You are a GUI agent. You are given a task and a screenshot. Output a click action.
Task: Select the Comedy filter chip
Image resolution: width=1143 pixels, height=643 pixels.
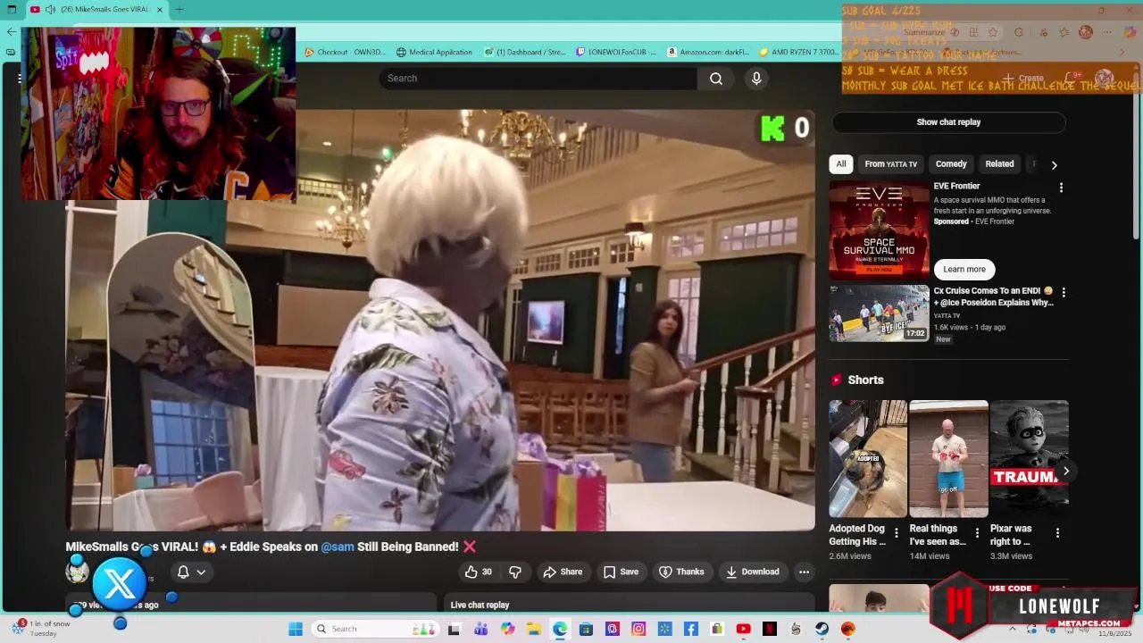(x=951, y=164)
